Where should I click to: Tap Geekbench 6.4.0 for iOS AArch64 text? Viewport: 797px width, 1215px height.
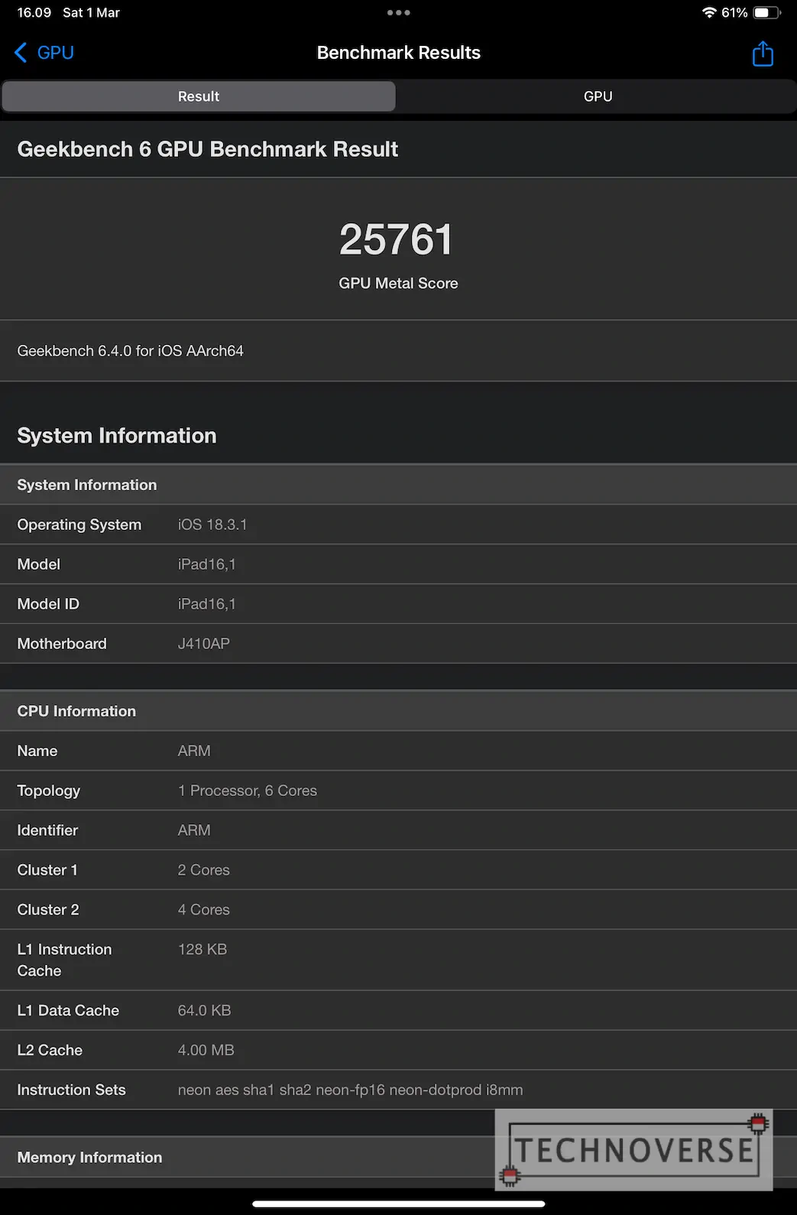click(131, 351)
